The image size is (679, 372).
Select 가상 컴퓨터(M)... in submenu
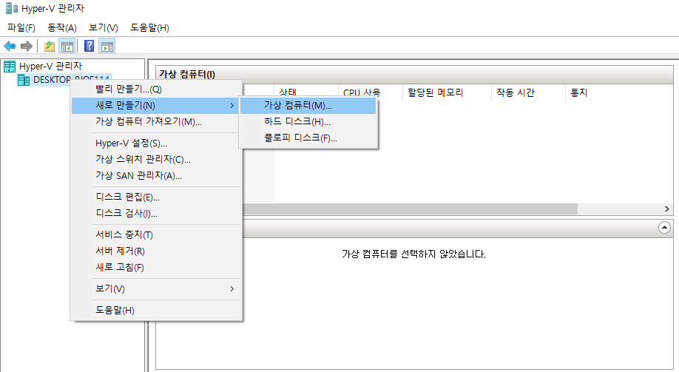pos(308,106)
